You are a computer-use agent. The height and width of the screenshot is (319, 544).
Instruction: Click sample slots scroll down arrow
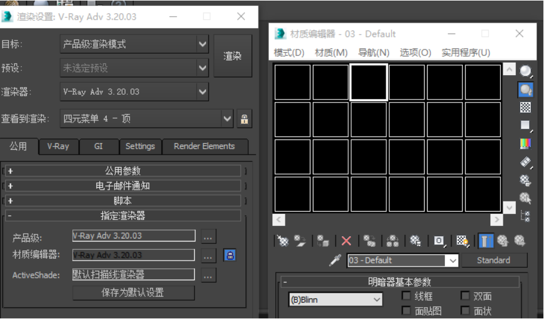[x=509, y=208]
